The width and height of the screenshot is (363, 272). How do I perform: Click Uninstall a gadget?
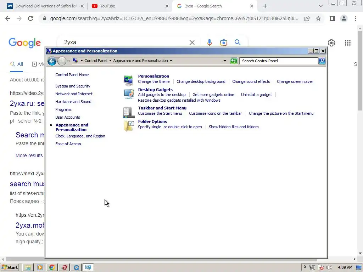click(x=256, y=95)
